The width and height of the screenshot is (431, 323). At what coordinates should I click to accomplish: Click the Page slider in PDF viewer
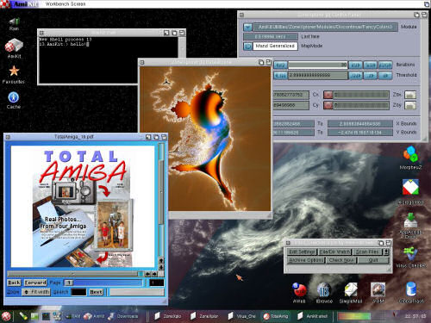[103, 283]
